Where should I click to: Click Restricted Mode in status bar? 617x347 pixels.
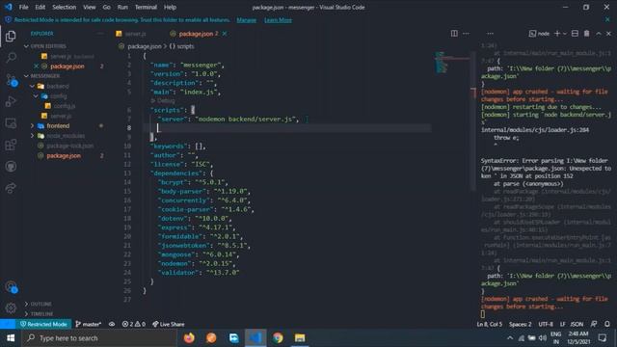click(43, 324)
